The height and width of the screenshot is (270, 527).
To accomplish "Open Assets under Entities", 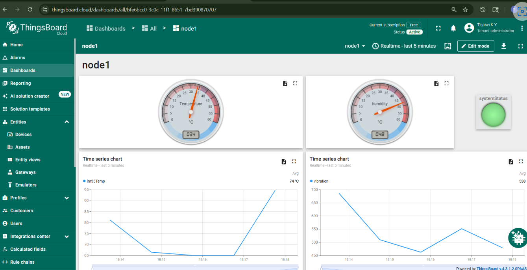I will point(37,147).
